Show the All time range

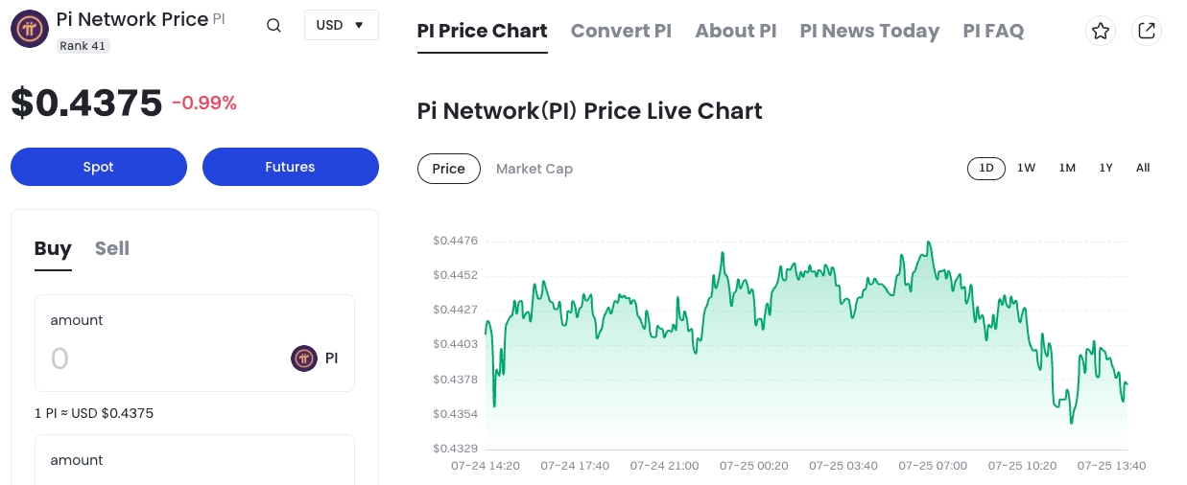click(x=1143, y=168)
